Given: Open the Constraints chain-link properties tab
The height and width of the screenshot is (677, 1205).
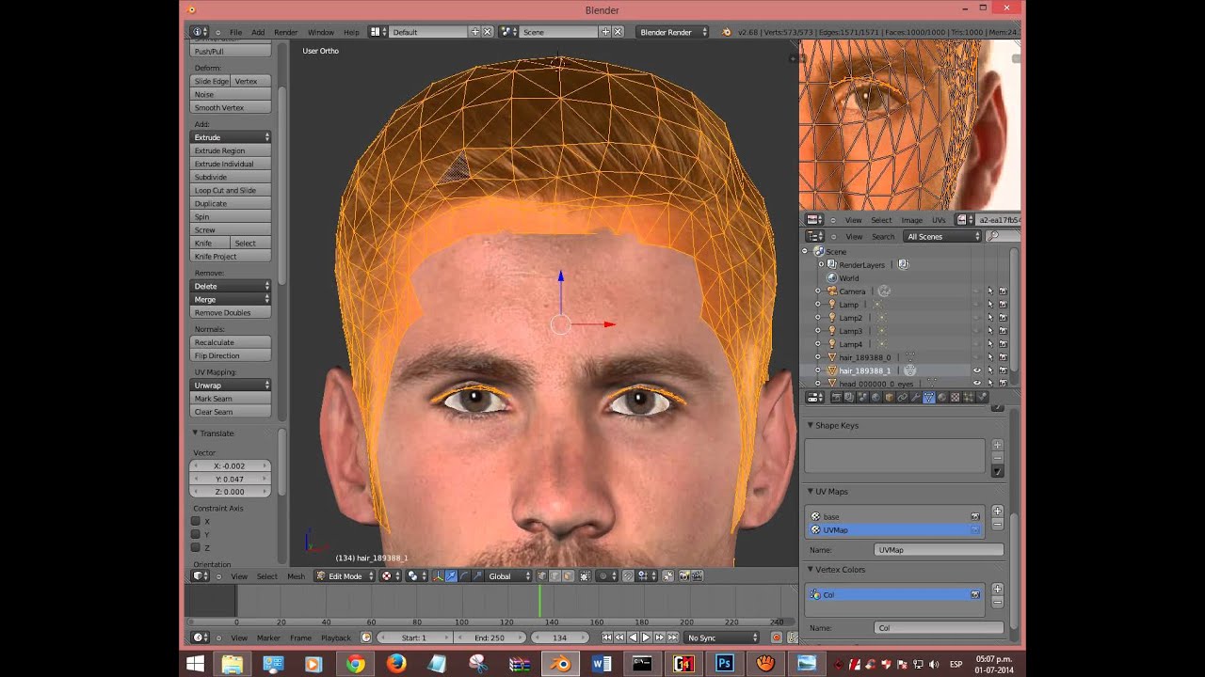Looking at the screenshot, I should [902, 397].
